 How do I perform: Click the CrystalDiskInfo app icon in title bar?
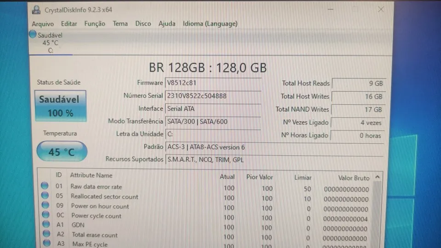click(36, 9)
